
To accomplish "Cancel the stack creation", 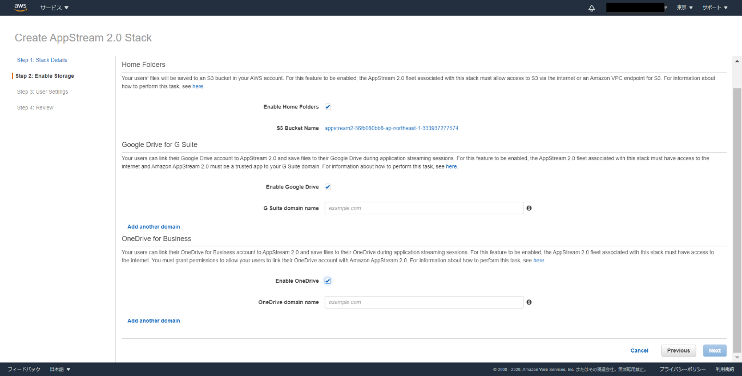I will [639, 351].
